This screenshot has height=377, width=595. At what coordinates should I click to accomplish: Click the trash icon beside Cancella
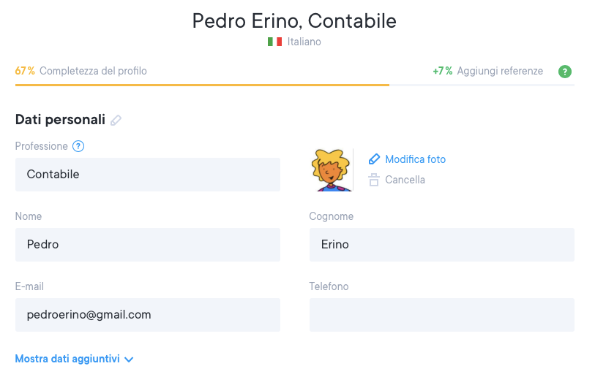(374, 180)
